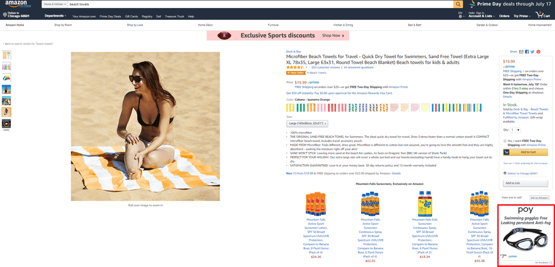
Task: Play the product video thumbnail
Action: pos(6,124)
